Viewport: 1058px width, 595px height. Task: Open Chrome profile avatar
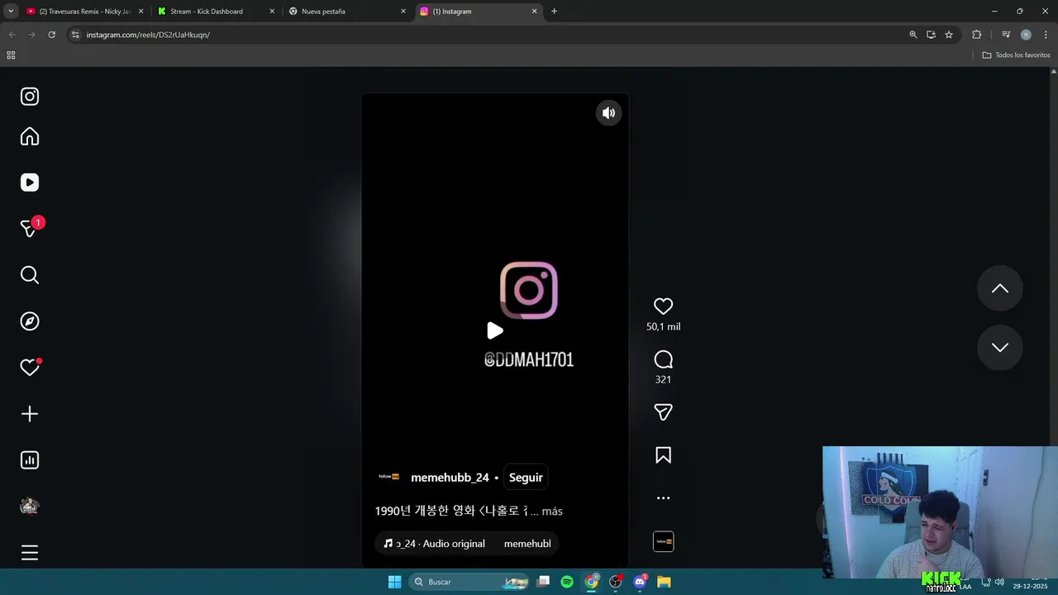point(1026,35)
